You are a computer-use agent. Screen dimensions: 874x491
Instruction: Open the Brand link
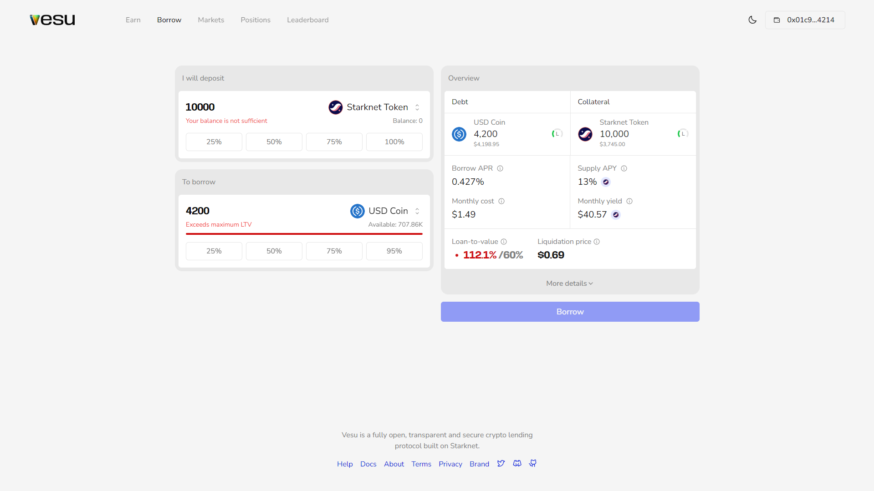coord(479,464)
